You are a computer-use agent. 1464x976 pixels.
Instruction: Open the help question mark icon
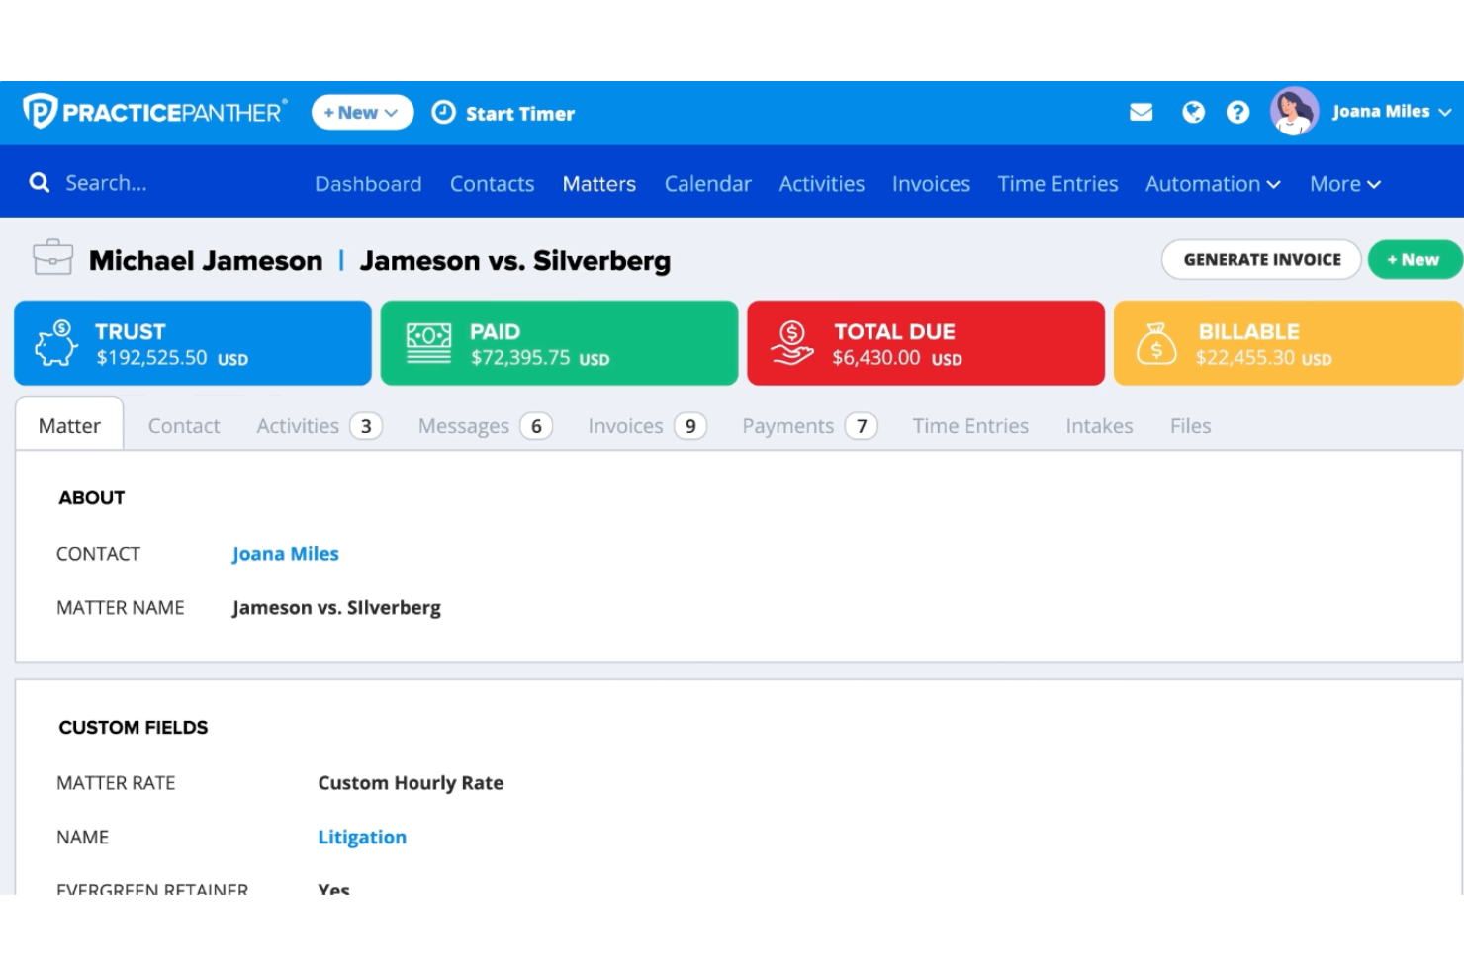pyautogui.click(x=1237, y=112)
